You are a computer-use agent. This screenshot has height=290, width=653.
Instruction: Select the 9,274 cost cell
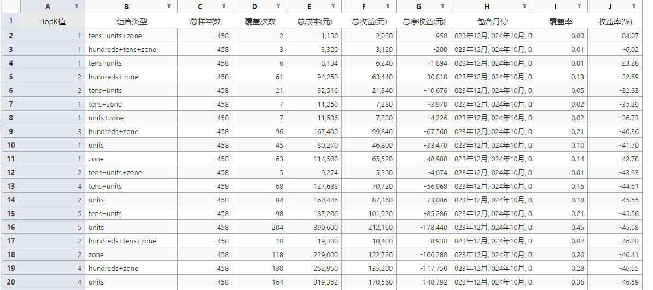pyautogui.click(x=314, y=173)
